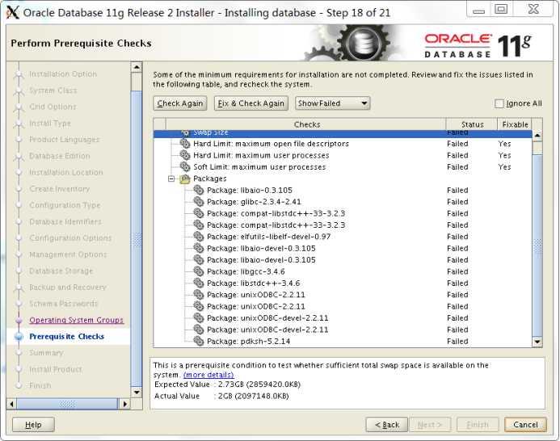Open the more details link
Screen dimensions: 560x441
tap(208, 375)
